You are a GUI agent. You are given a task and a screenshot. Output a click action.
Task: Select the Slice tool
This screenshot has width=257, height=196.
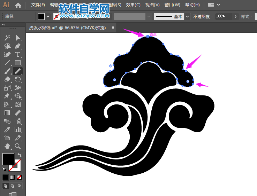[x=18, y=138]
